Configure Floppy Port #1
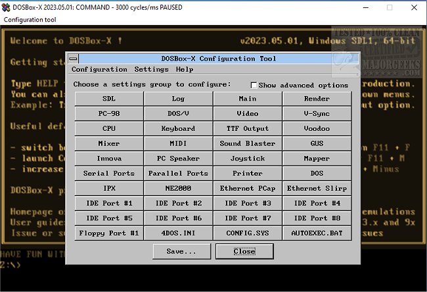Viewport: 427px width, 292px height. 109,233
